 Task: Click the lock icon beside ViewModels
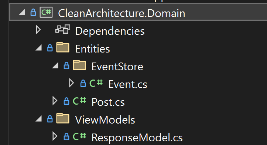[50, 119]
